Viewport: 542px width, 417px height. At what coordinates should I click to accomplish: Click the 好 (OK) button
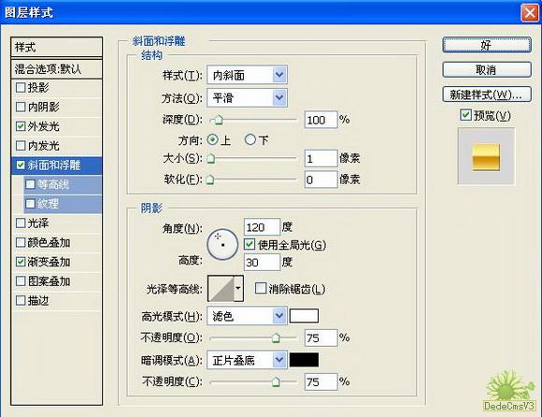[487, 45]
